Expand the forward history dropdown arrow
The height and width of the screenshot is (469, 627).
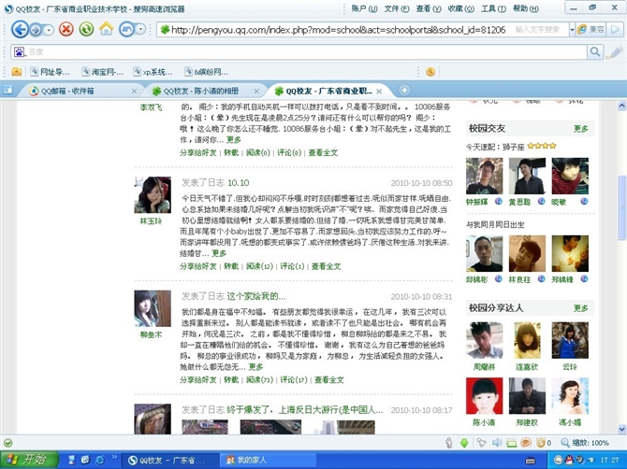click(x=49, y=30)
